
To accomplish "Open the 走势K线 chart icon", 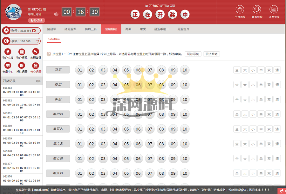I will coord(274,9).
